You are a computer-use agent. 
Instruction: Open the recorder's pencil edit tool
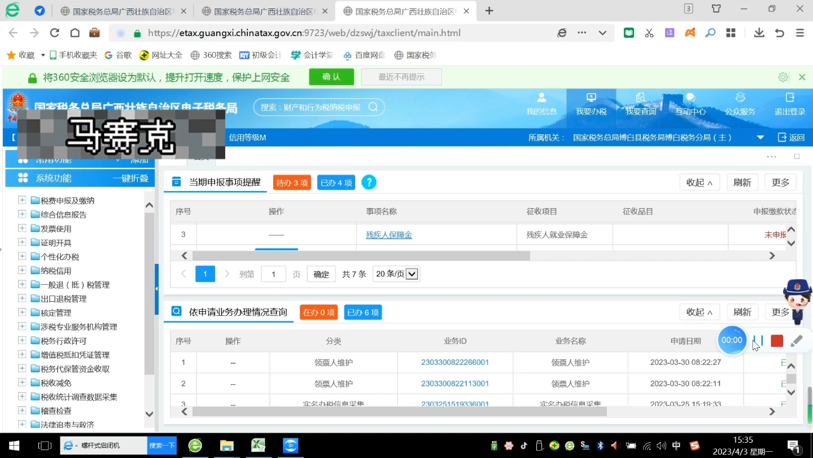click(x=797, y=341)
